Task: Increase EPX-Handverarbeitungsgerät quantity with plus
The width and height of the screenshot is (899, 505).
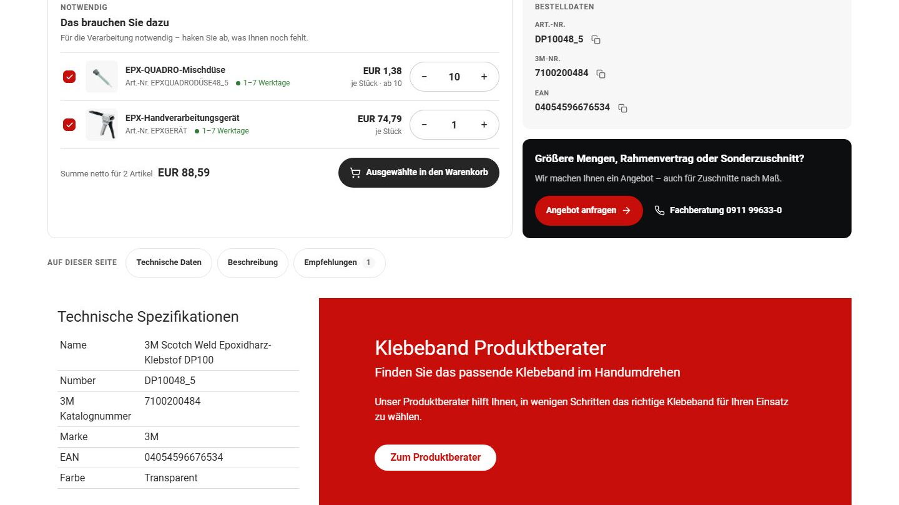Action: coord(484,125)
